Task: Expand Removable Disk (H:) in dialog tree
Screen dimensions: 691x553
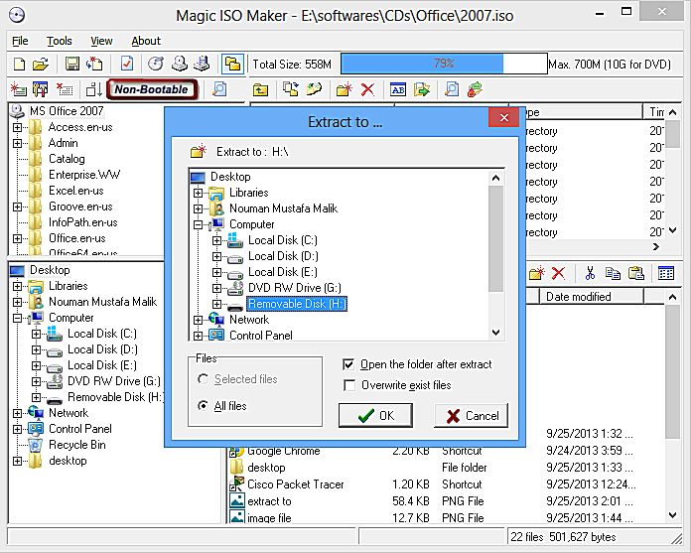Action: (216, 304)
